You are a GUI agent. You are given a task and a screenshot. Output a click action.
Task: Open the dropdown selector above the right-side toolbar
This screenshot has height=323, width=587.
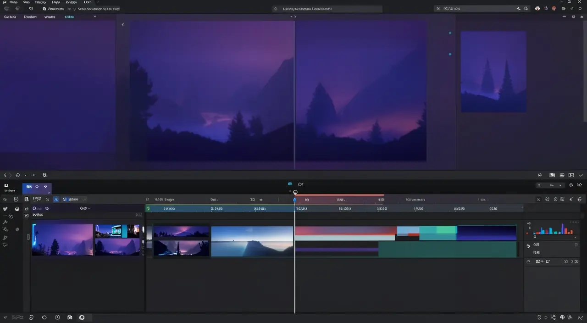pos(550,185)
